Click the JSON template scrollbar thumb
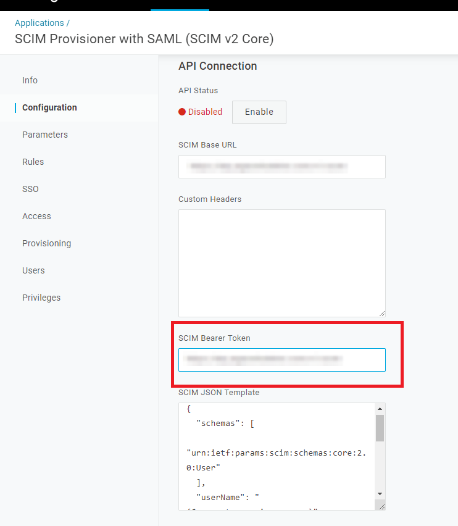This screenshot has height=526, width=458. point(380,428)
